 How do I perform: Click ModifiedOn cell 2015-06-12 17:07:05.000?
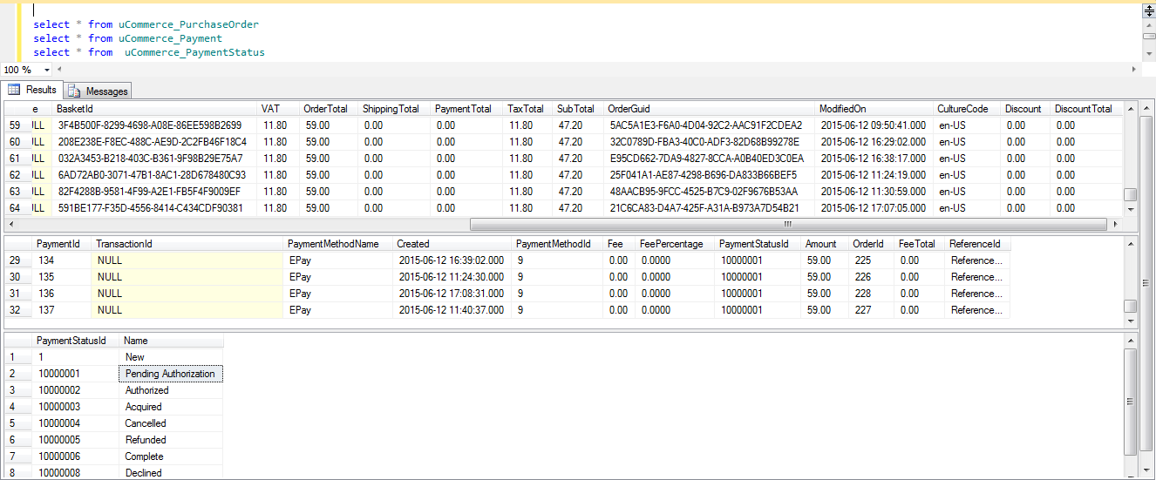coord(874,208)
